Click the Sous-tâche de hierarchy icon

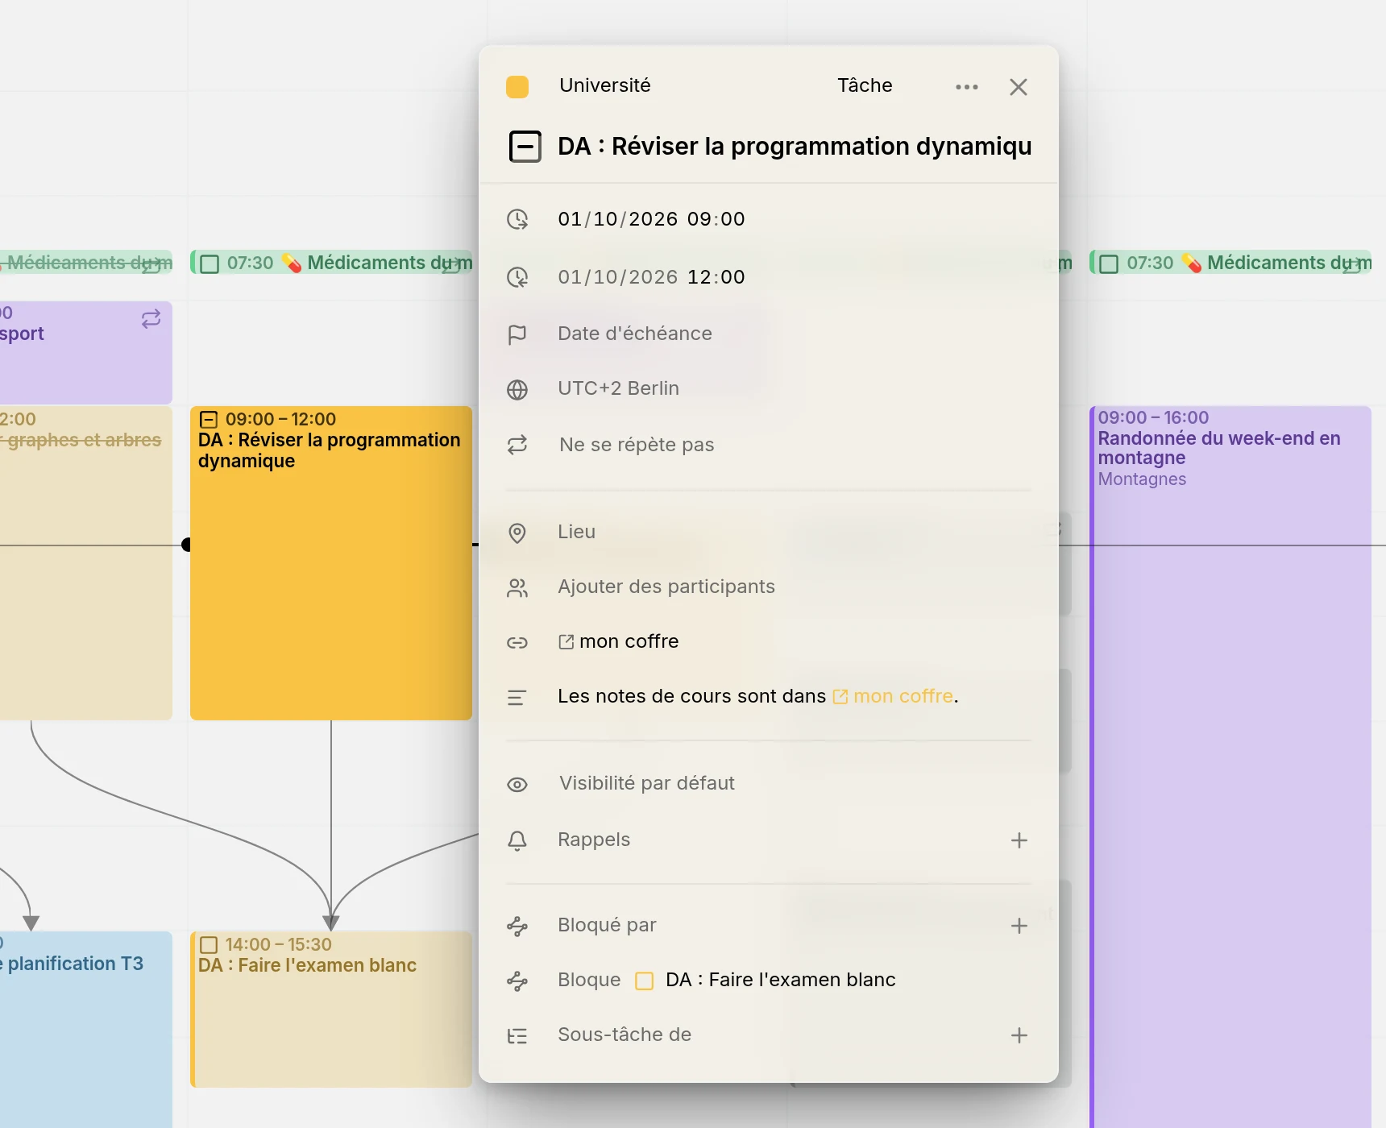coord(517,1036)
